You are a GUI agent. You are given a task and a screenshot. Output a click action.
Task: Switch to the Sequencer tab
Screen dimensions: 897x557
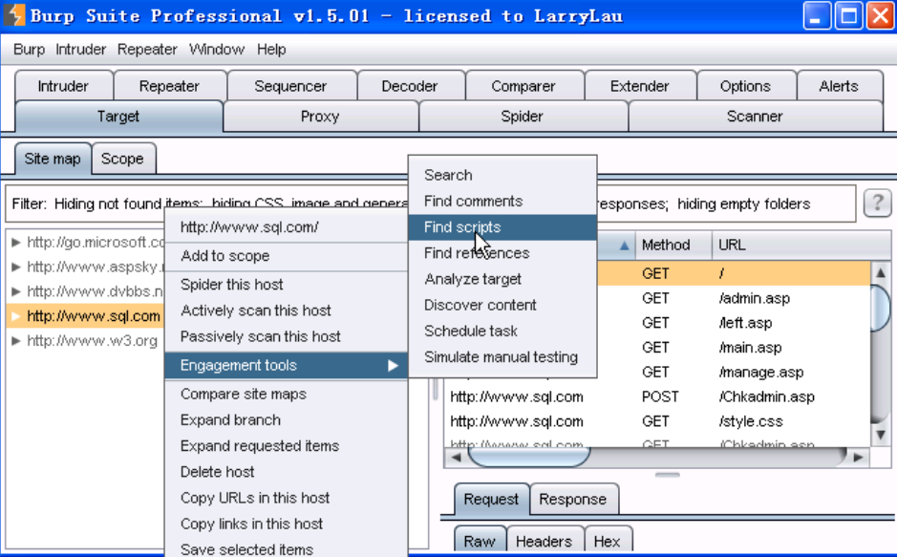(x=290, y=86)
